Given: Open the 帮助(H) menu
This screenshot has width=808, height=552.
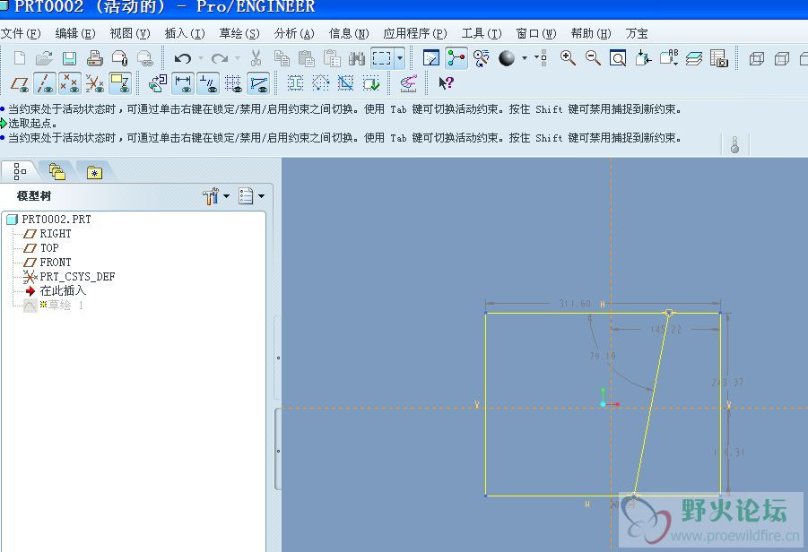Looking at the screenshot, I should 591,33.
